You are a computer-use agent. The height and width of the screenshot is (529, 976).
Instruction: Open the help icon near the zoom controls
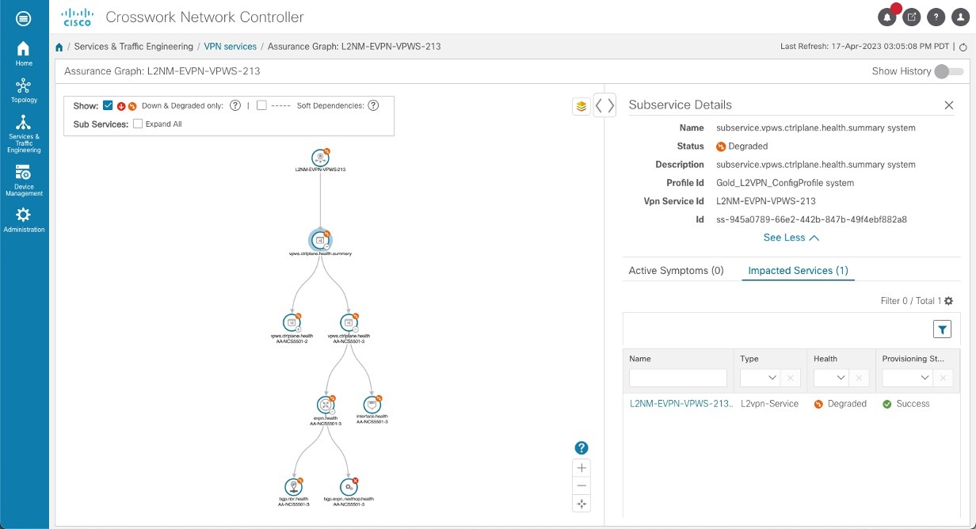click(x=581, y=447)
